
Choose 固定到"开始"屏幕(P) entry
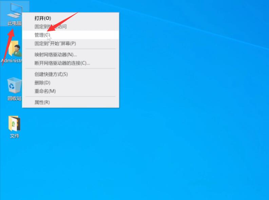click(x=71, y=43)
